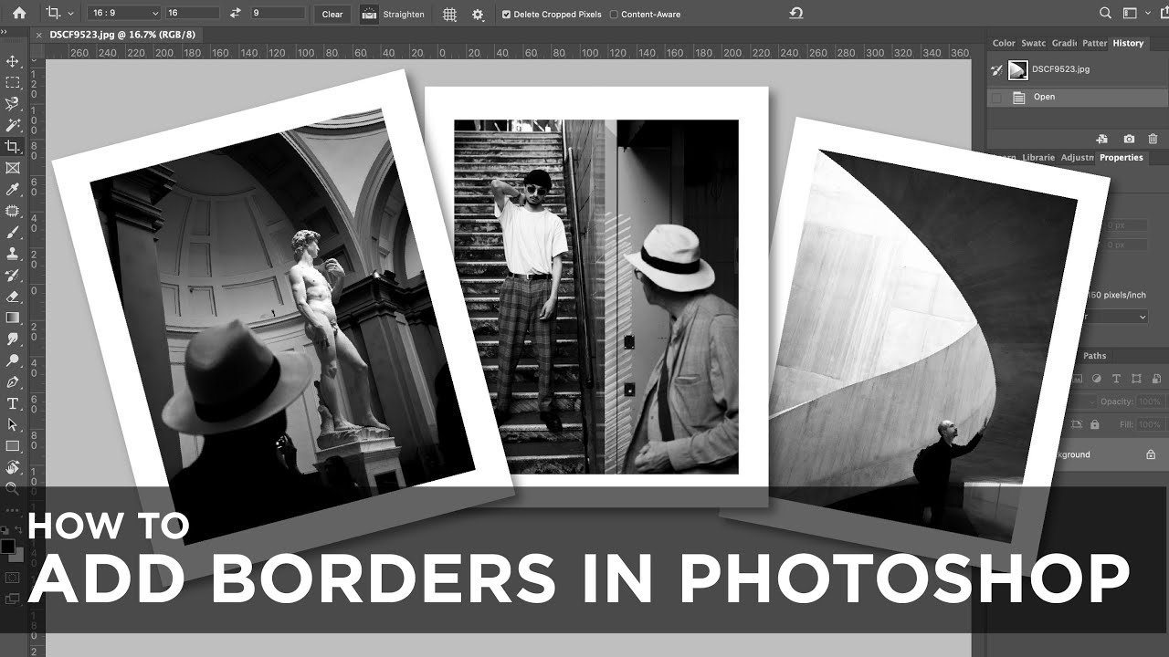Select the Eraser tool
The height and width of the screenshot is (657, 1169).
click(x=13, y=297)
